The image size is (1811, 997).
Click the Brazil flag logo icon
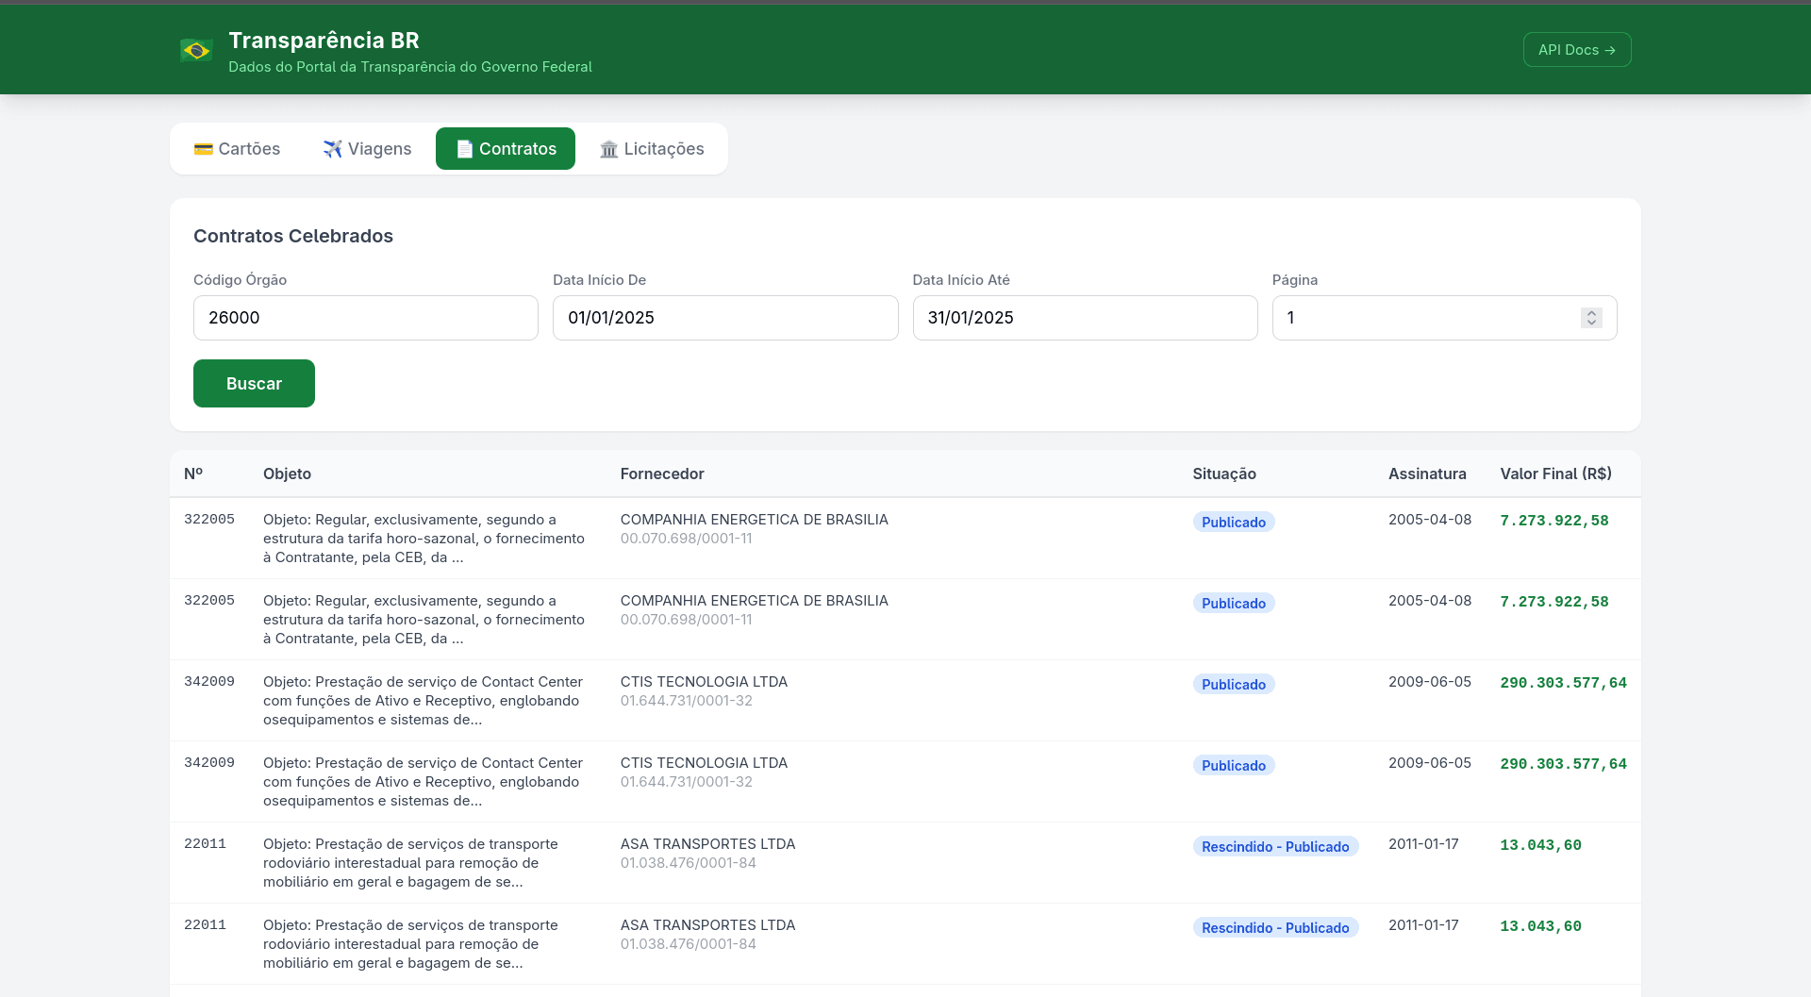click(x=196, y=50)
